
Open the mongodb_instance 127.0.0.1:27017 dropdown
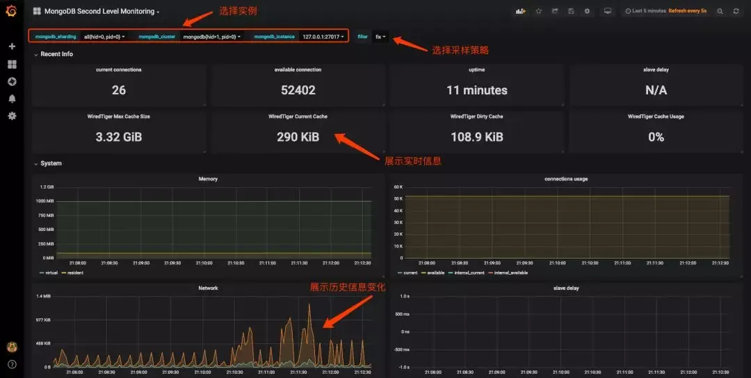pos(323,36)
